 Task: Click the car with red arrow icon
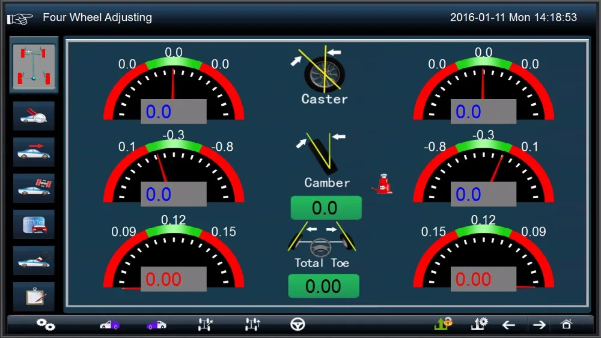(34, 152)
